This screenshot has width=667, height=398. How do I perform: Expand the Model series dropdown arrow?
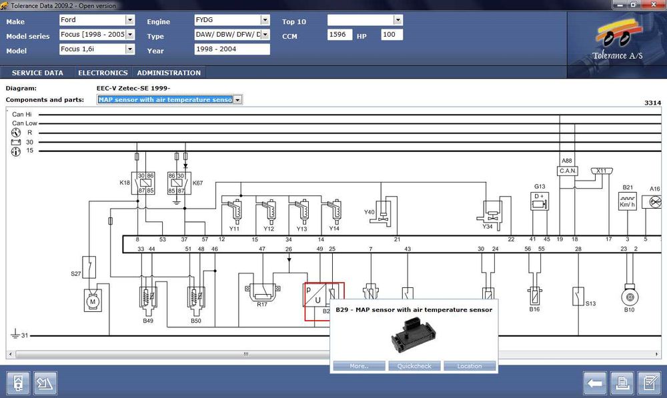pyautogui.click(x=130, y=35)
